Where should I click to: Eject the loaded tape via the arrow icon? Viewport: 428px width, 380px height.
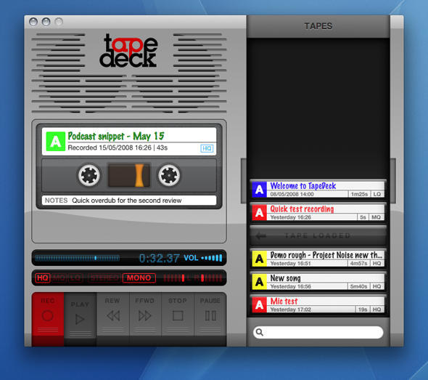point(261,235)
